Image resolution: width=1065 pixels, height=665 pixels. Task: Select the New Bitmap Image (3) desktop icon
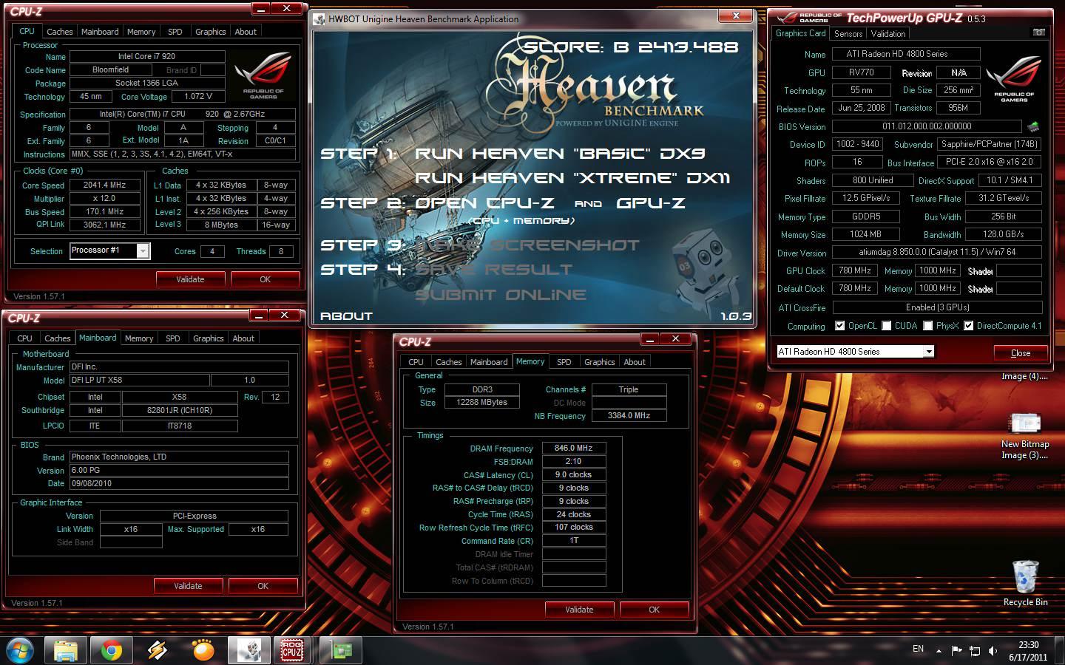tap(1025, 435)
